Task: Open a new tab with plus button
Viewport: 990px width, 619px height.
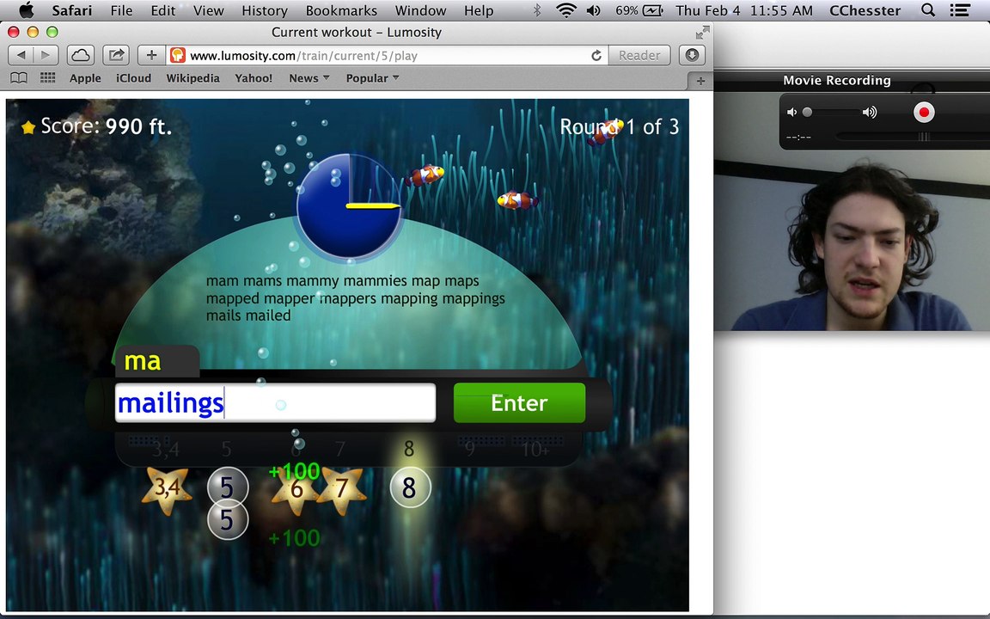Action: (700, 81)
